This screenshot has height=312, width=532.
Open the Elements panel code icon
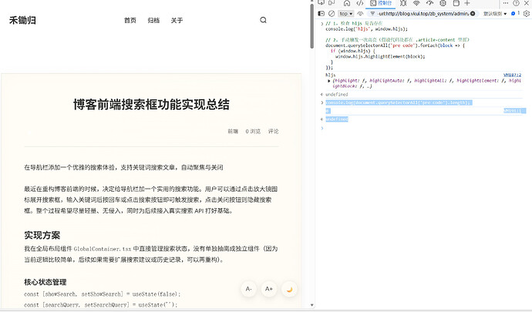361,4
